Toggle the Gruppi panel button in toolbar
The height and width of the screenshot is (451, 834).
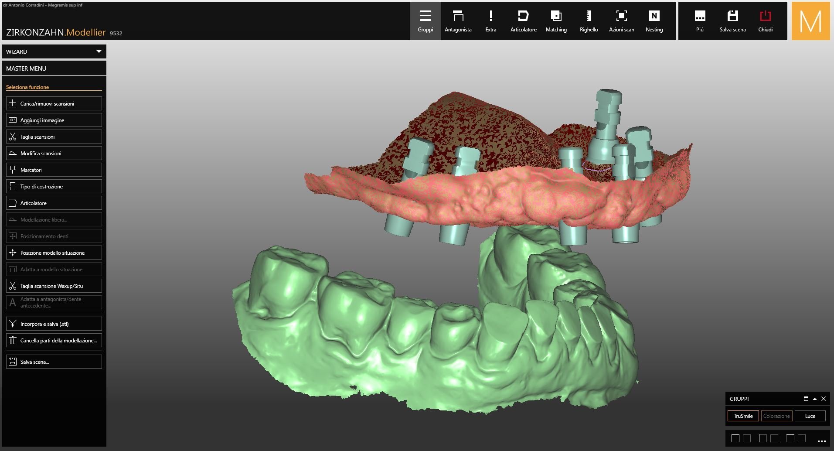tap(425, 21)
